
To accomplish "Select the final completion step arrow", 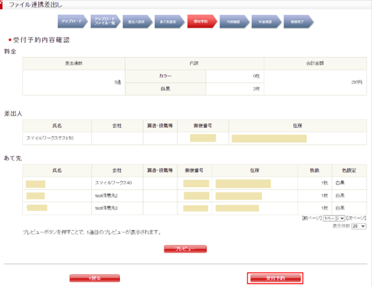I will [298, 22].
